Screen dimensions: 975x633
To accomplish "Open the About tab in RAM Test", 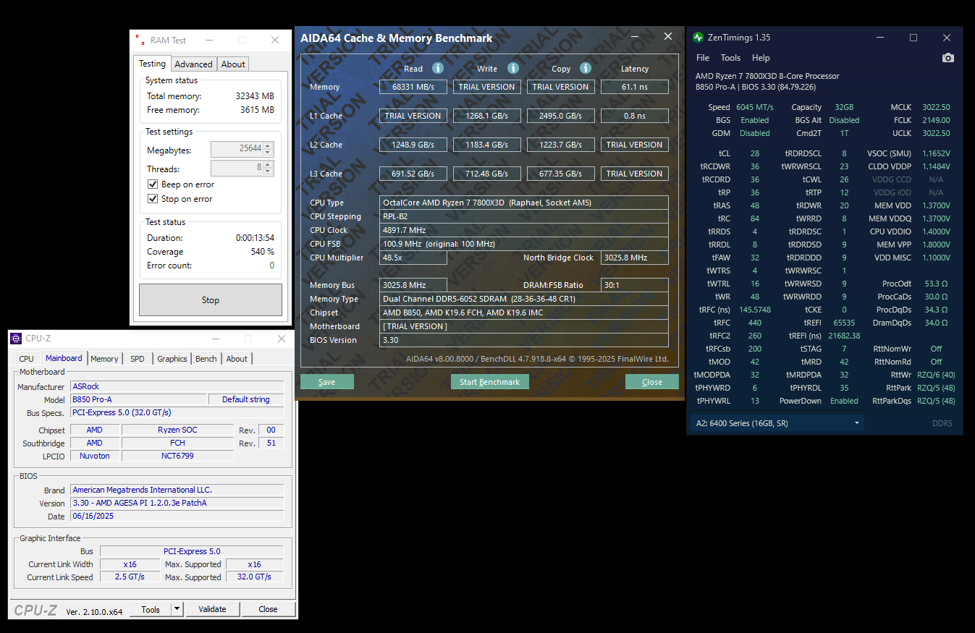I will coord(233,64).
